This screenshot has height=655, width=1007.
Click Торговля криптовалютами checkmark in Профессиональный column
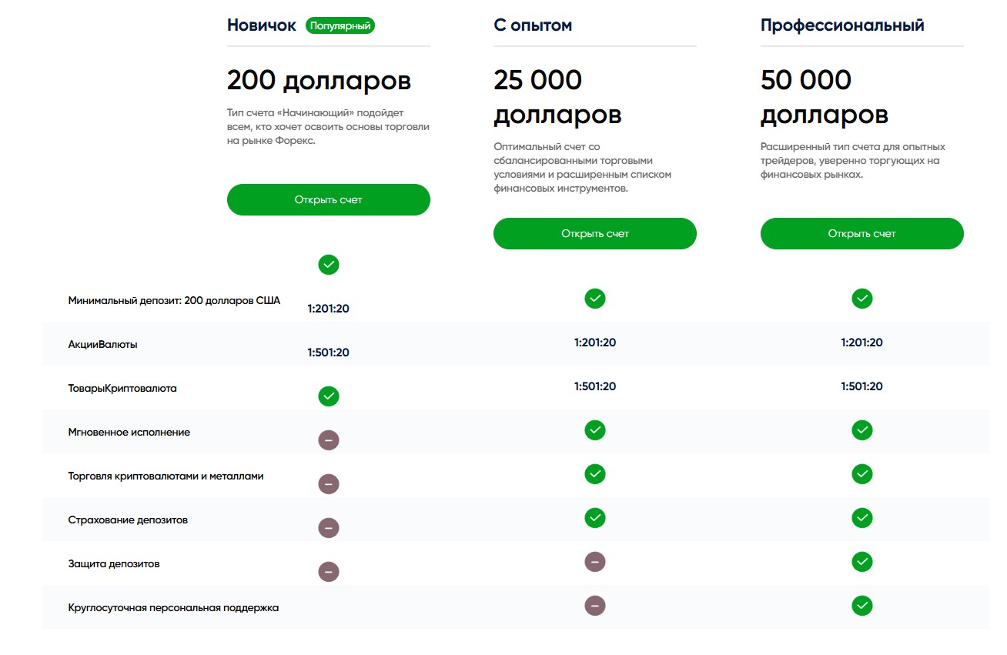tap(862, 474)
